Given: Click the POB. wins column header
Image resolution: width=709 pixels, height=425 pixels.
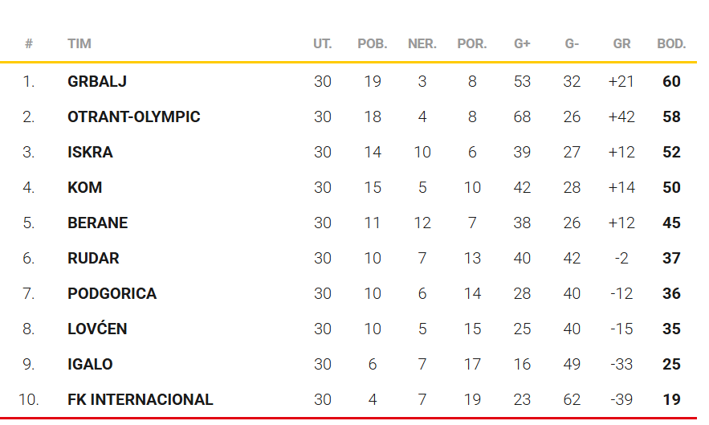Looking at the screenshot, I should point(372,44).
